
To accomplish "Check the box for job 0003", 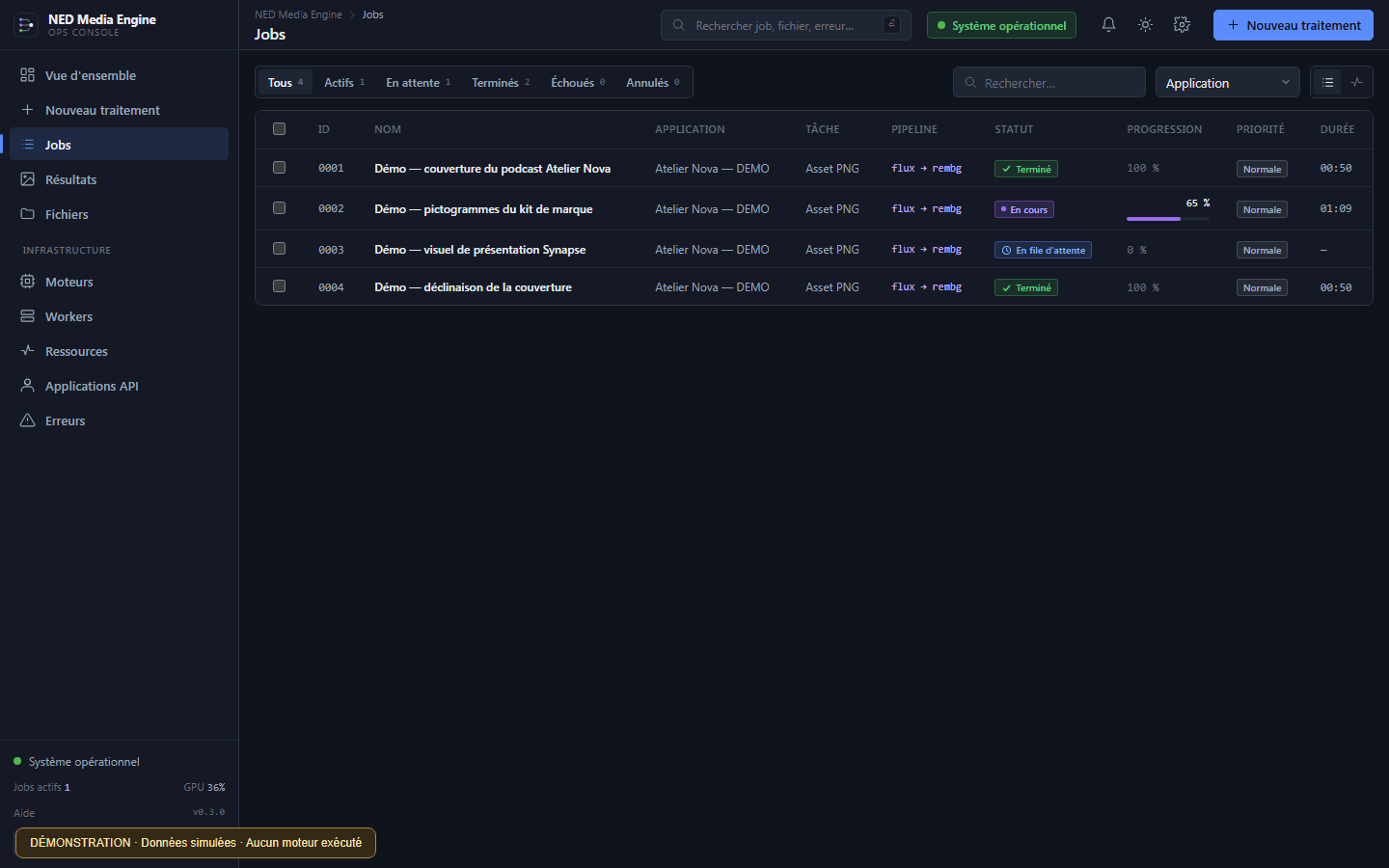I will point(280,249).
